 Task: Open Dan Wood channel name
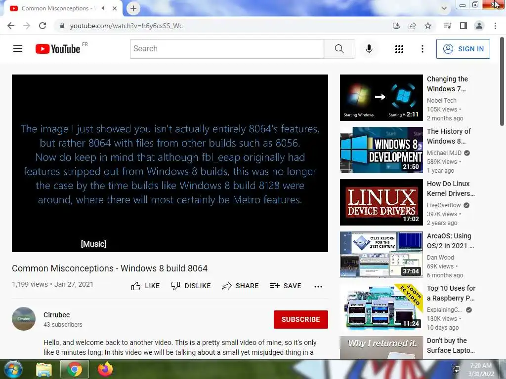point(440,257)
